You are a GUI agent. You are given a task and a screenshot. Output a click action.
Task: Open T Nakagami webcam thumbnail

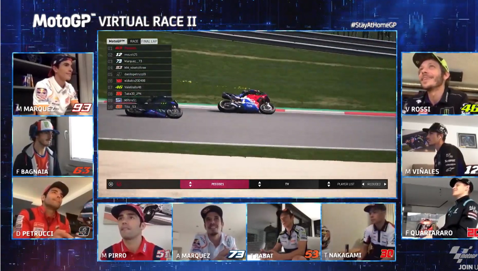tap(358, 232)
